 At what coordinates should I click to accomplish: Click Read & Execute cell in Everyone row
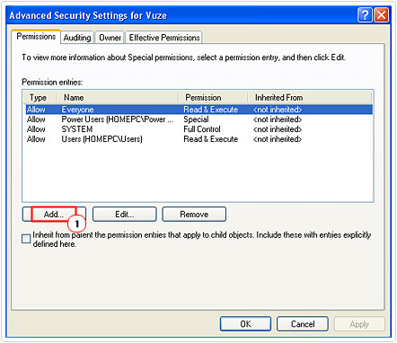click(211, 110)
